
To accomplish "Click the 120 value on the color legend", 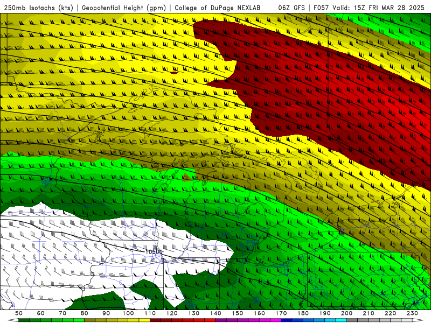I will (172, 313).
